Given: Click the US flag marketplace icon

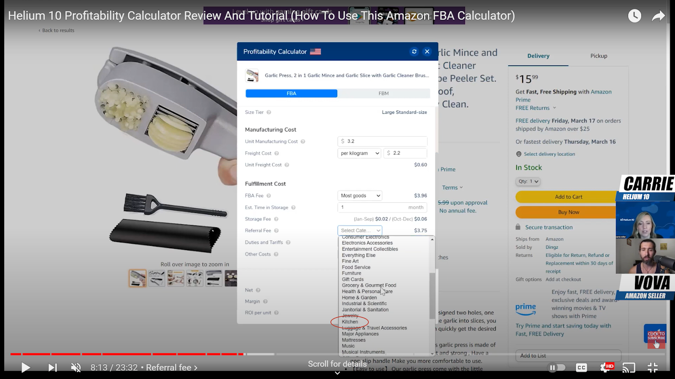Looking at the screenshot, I should (x=316, y=51).
